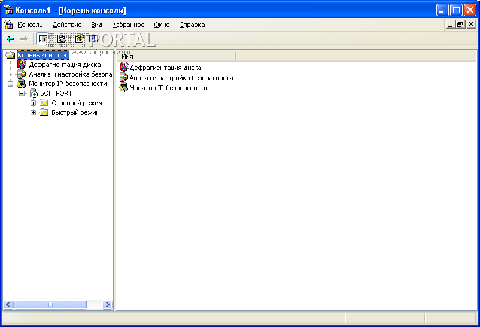Restore the inner child window

click(x=460, y=25)
